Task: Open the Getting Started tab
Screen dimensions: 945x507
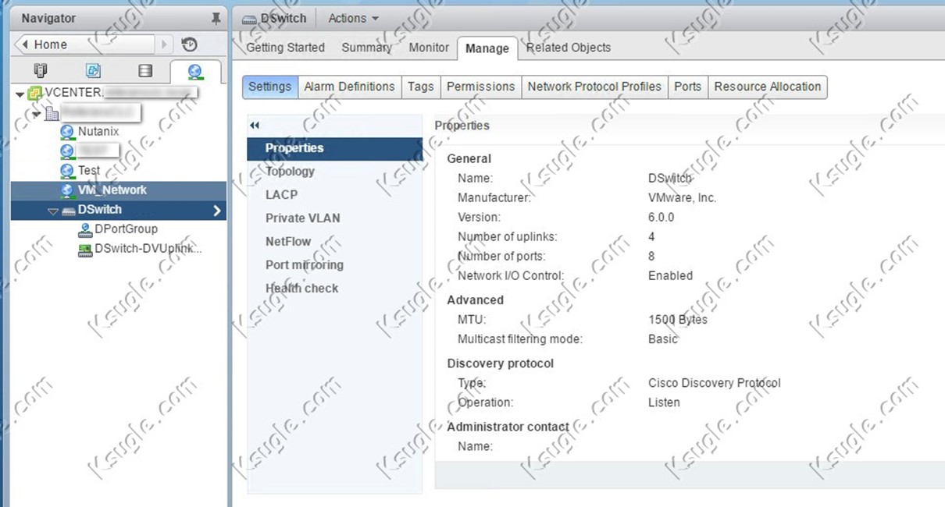Action: 286,48
